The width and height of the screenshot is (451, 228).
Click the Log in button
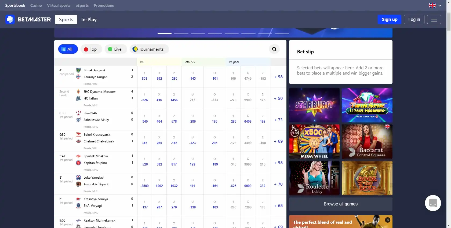point(414,19)
